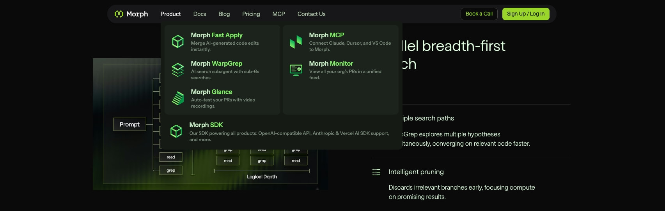This screenshot has height=211, width=665.
Task: Click the Logical Depth label in diagram
Action: (x=262, y=177)
